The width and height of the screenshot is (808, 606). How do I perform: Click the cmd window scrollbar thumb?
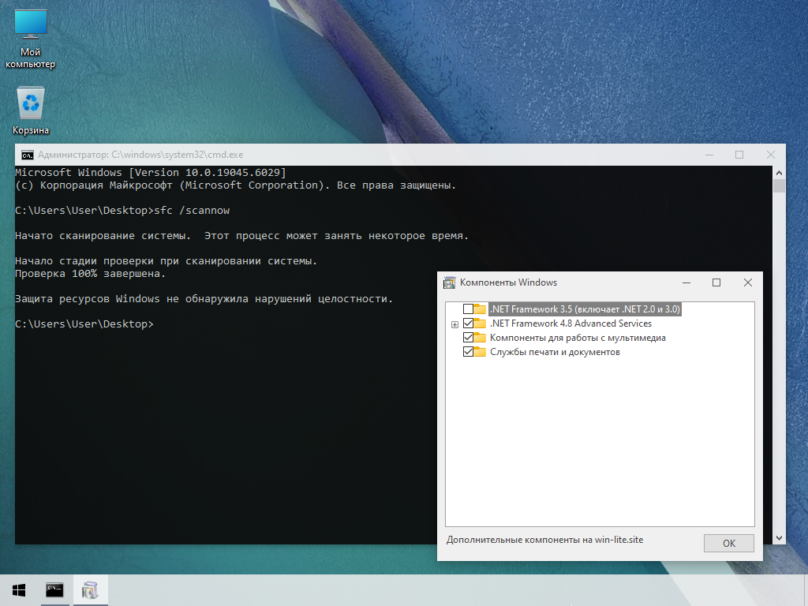point(779,186)
